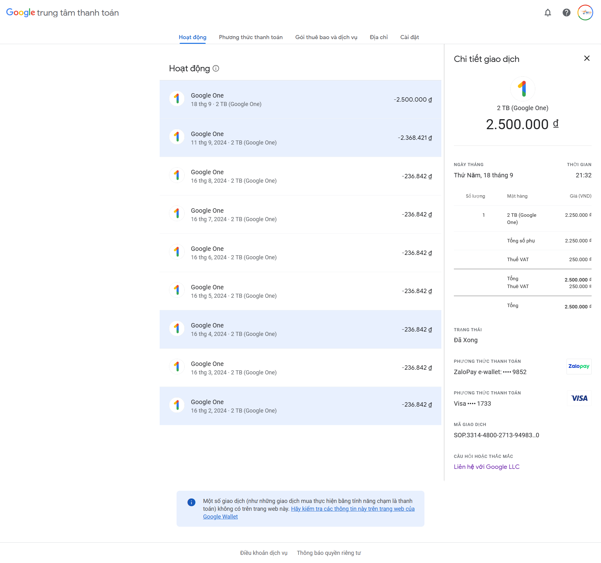This screenshot has width=601, height=563.
Task: Go to the Địa chỉ tab
Action: coord(378,37)
